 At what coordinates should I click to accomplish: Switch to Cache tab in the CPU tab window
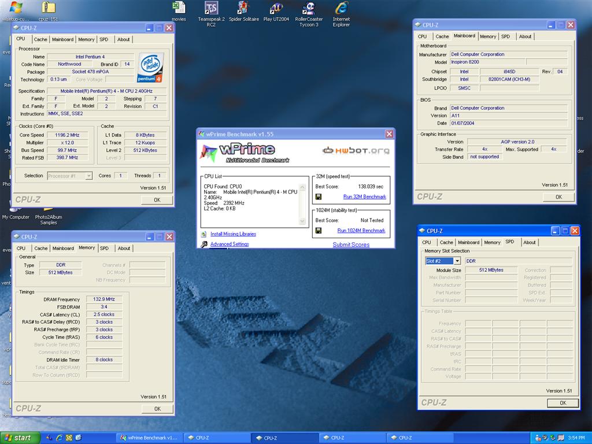(40, 39)
